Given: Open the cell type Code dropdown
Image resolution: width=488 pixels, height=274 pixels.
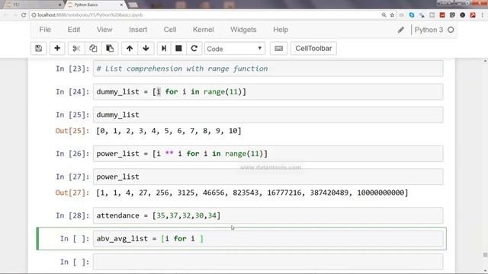Looking at the screenshot, I should (235, 49).
